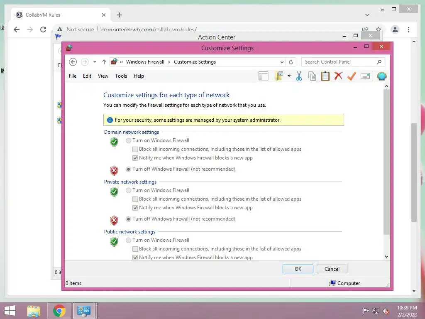This screenshot has height=319, width=425.
Task: Open the Edit menu
Action: tap(87, 76)
